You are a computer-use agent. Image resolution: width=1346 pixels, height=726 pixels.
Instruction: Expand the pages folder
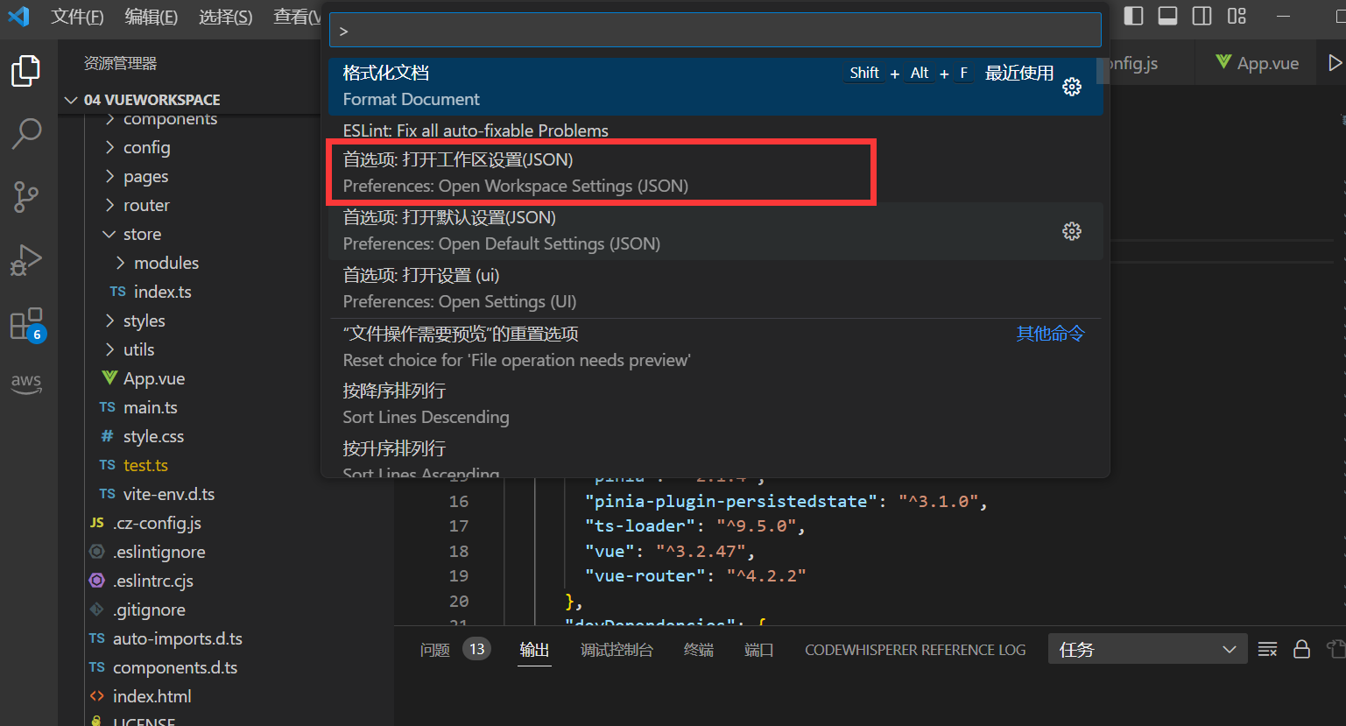(145, 176)
